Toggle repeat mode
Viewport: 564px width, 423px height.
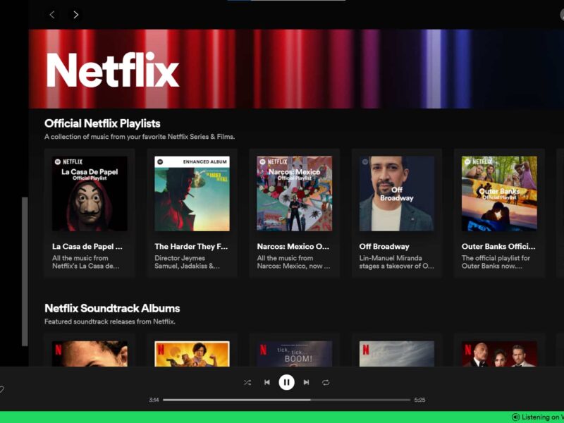pos(326,382)
